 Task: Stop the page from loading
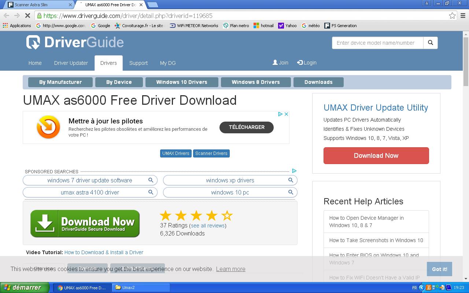[28, 16]
